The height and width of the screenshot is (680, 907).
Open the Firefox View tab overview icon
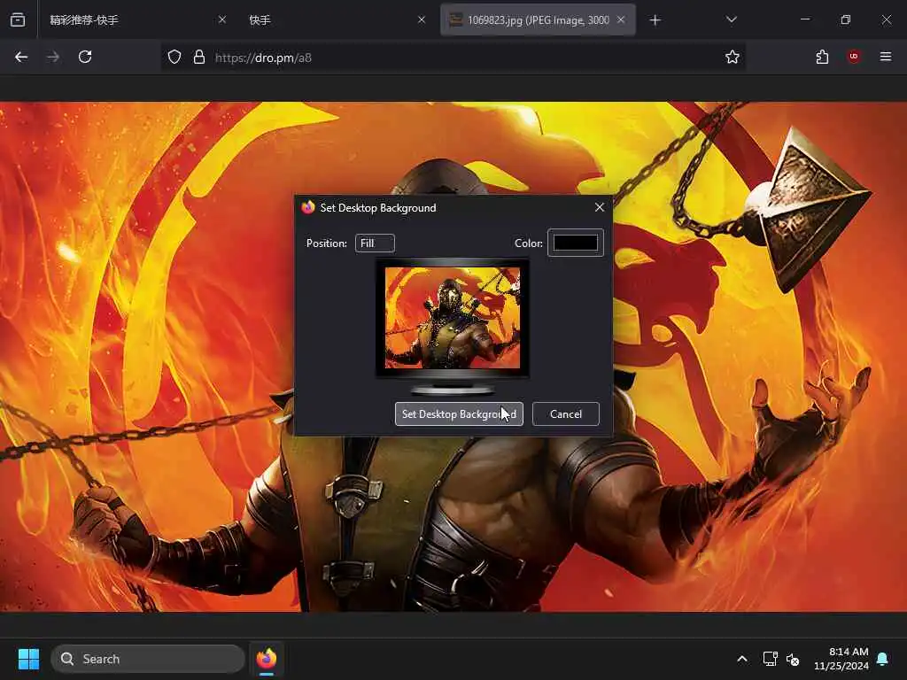18,20
